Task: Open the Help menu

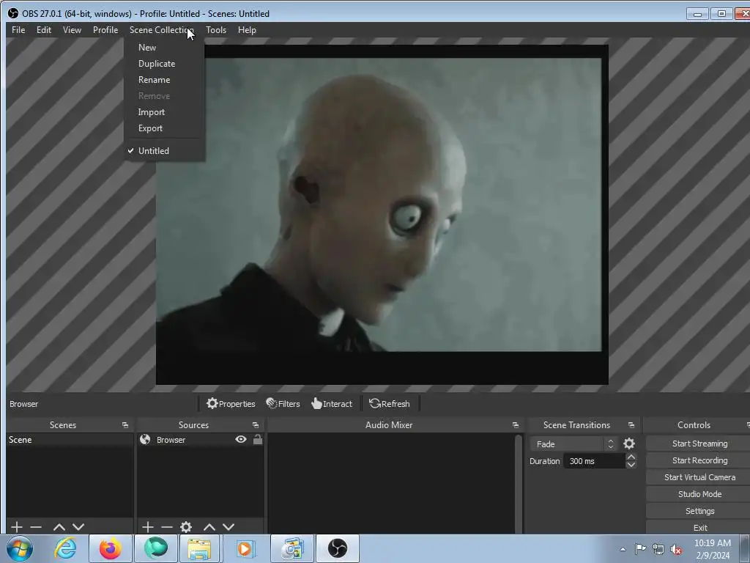Action: point(247,29)
